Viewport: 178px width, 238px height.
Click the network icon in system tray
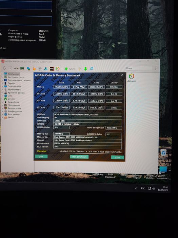[149, 188]
